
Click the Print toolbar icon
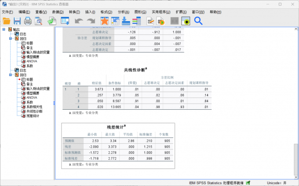click(x=28, y=21)
